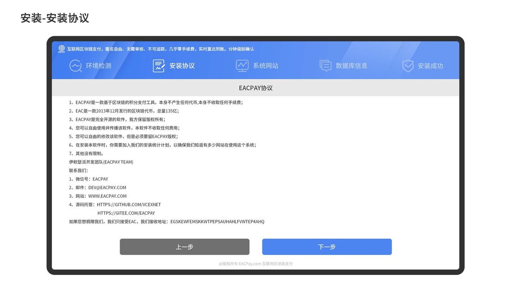Click clause 1 about 积分支付工具
This screenshot has width=508, height=286.
tap(156, 102)
